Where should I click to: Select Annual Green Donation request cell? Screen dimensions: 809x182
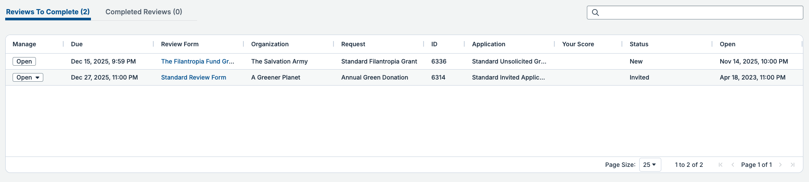[x=375, y=77]
